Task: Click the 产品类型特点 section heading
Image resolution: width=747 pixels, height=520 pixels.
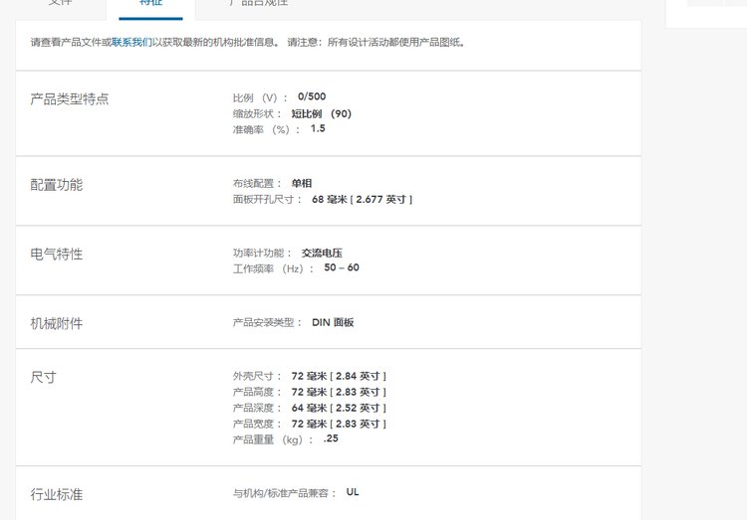Action: coord(70,99)
